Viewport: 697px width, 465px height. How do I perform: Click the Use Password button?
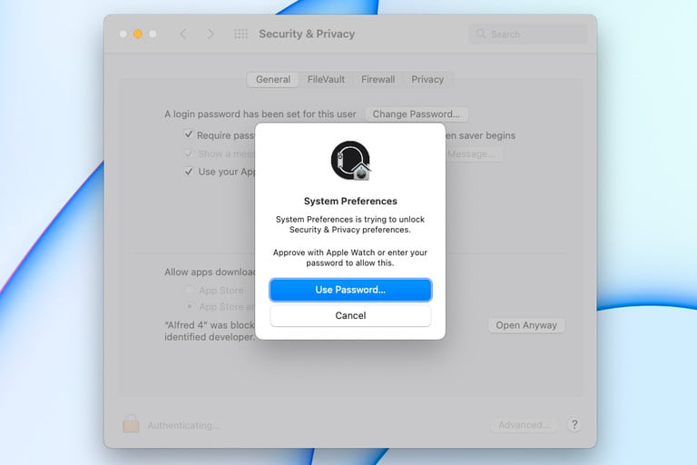point(350,290)
